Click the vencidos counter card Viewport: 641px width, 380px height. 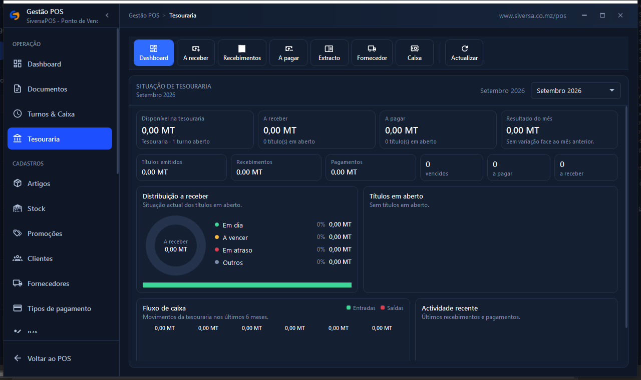(x=452, y=167)
